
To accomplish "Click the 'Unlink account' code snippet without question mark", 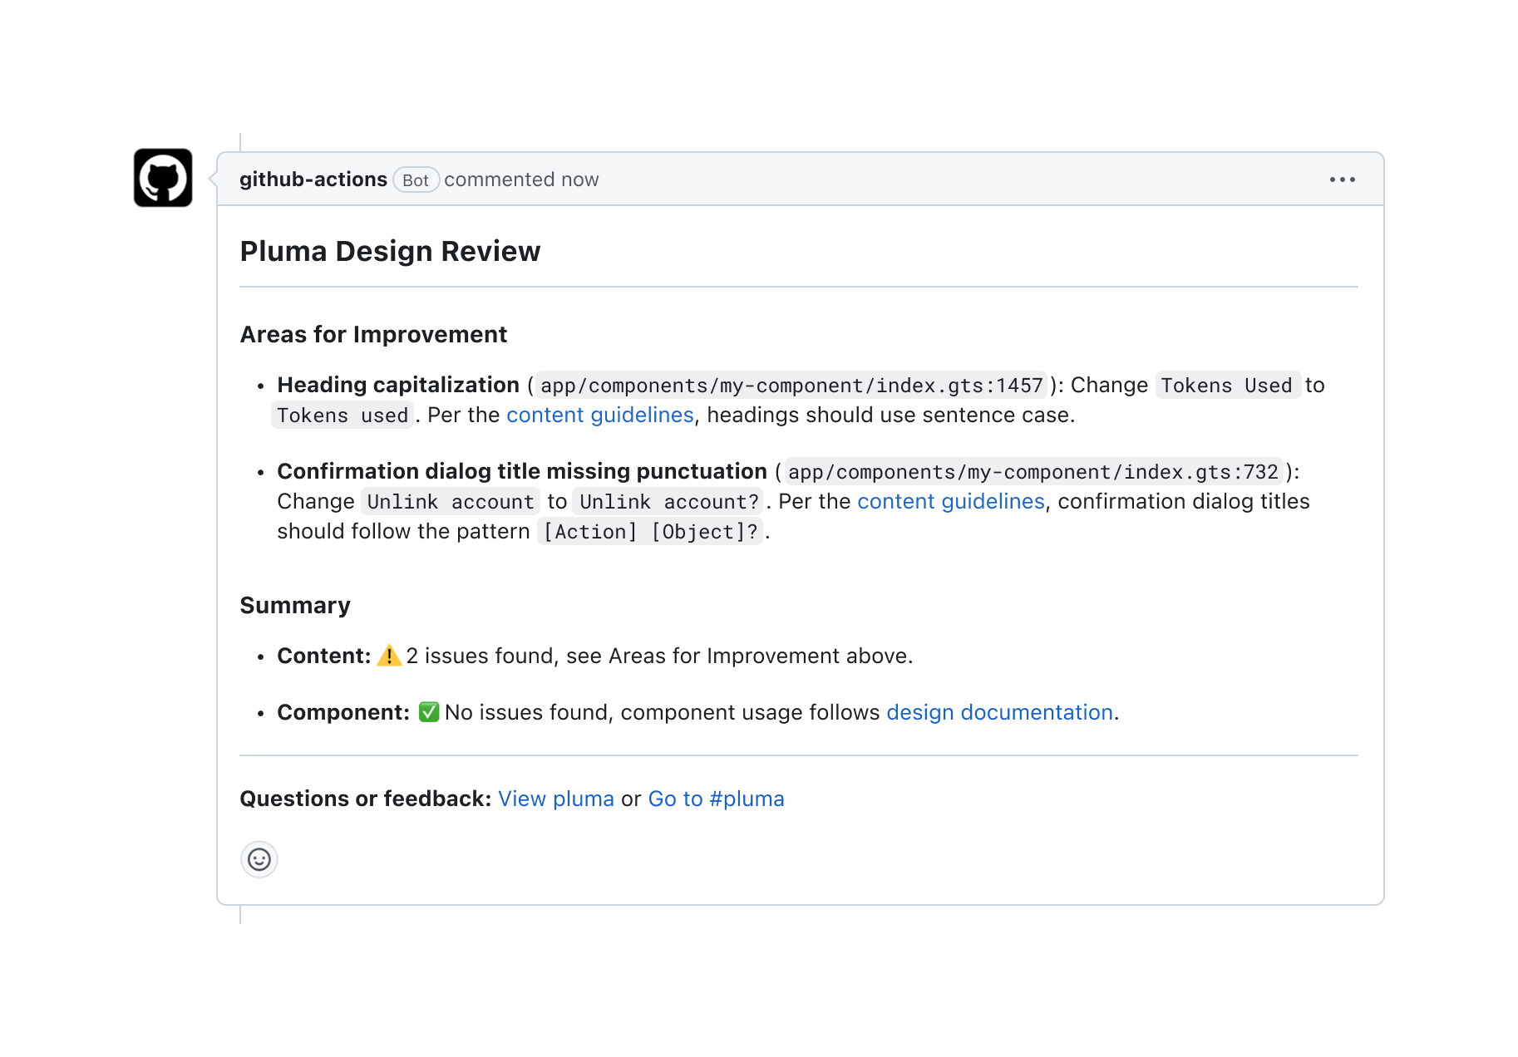I will point(451,502).
